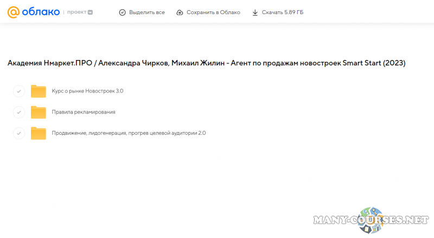Click the orange @ Mail.ru logo icon

pyautogui.click(x=14, y=12)
